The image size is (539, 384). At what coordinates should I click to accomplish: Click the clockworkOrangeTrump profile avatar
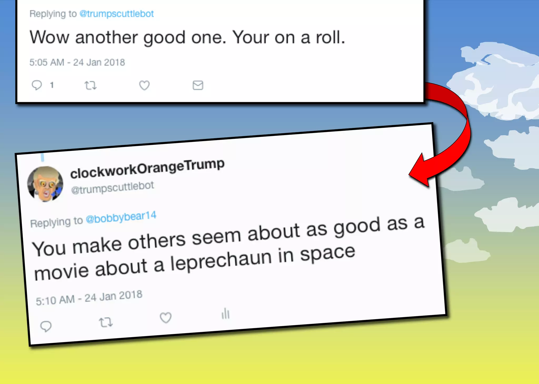[45, 184]
